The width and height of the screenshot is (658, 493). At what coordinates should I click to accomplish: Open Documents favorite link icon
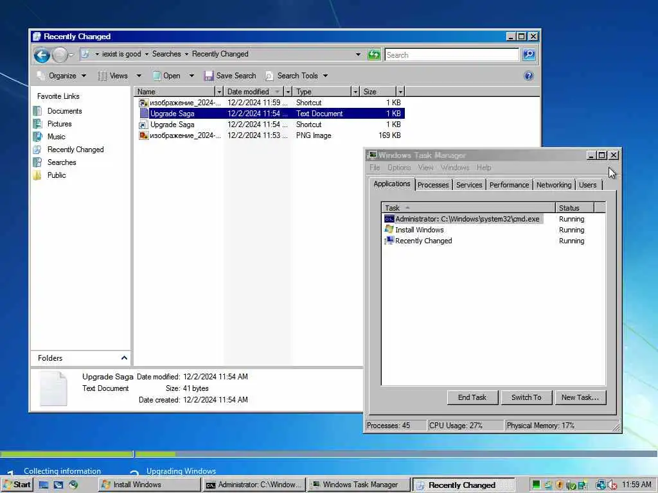click(x=37, y=111)
